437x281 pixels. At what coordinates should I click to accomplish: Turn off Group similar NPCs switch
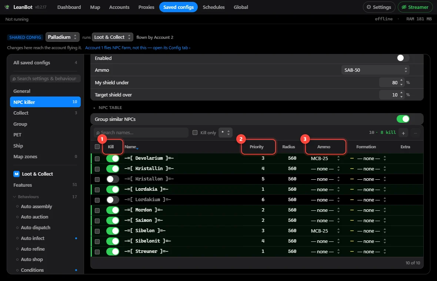pyautogui.click(x=403, y=119)
